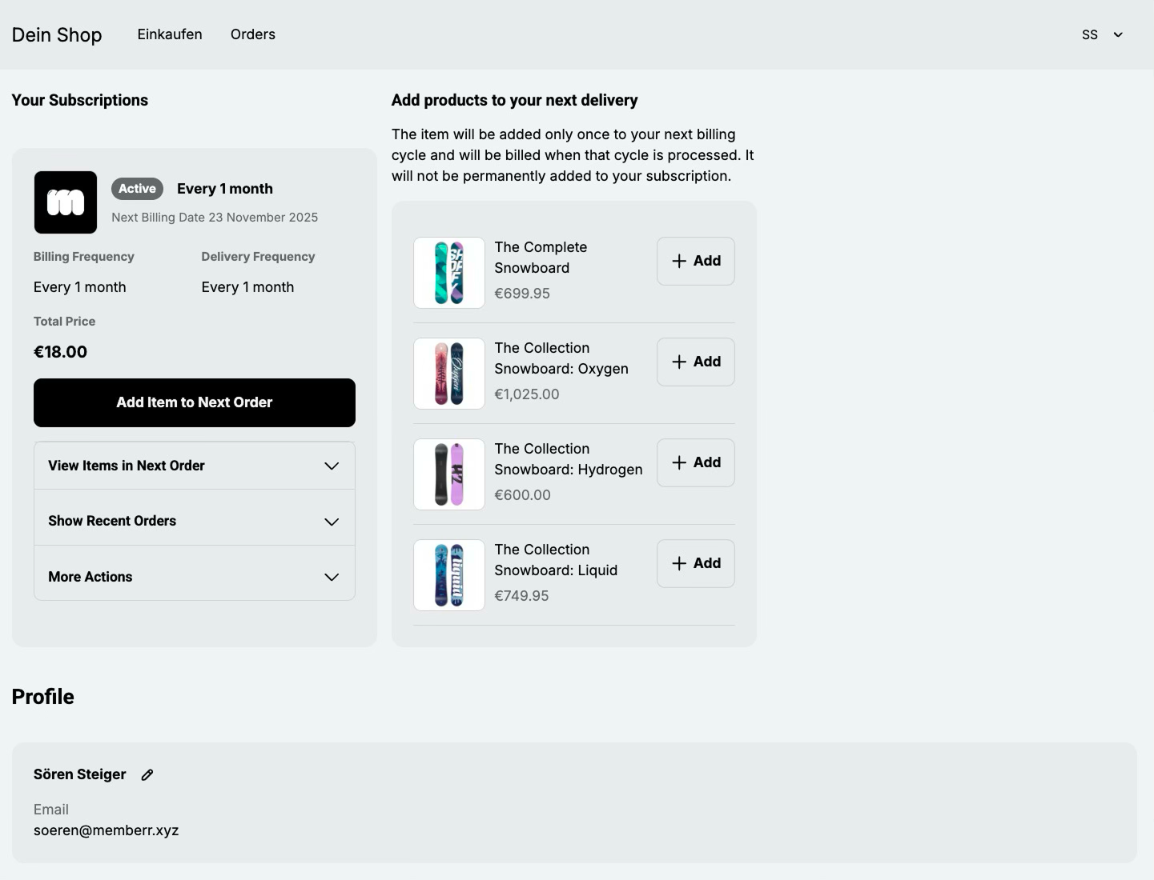1154x880 pixels.
Task: Click the plus icon for Snowboard: Hydrogen
Action: [679, 462]
